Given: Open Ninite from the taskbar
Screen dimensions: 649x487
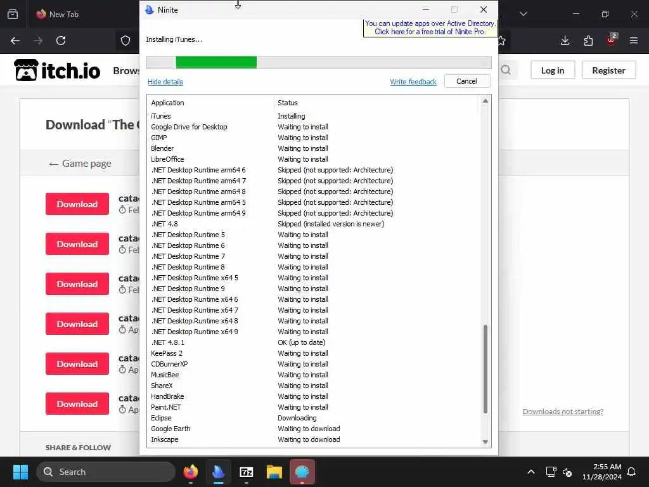Looking at the screenshot, I should pyautogui.click(x=218, y=472).
